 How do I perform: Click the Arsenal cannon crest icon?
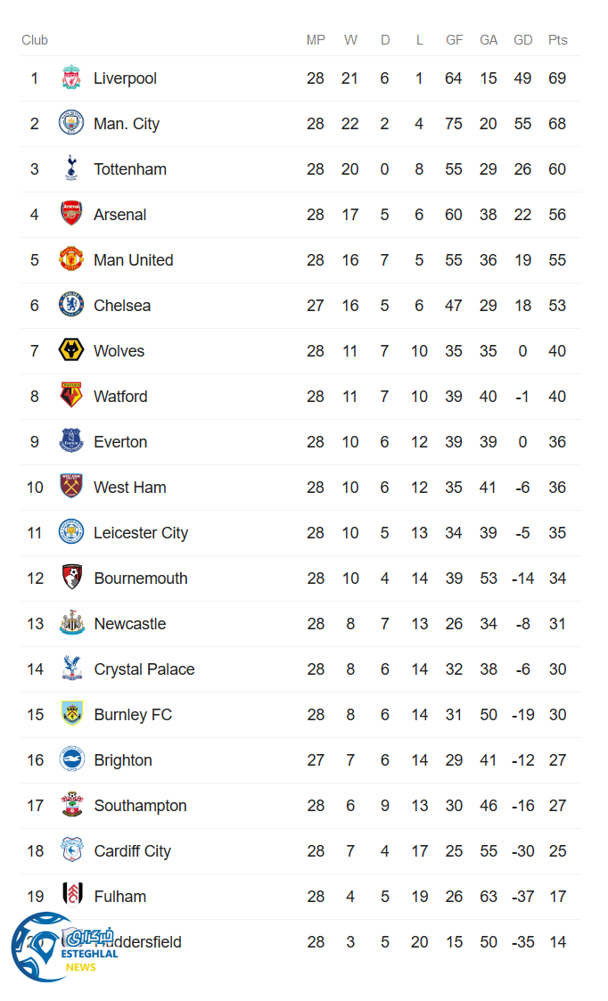[x=71, y=215]
